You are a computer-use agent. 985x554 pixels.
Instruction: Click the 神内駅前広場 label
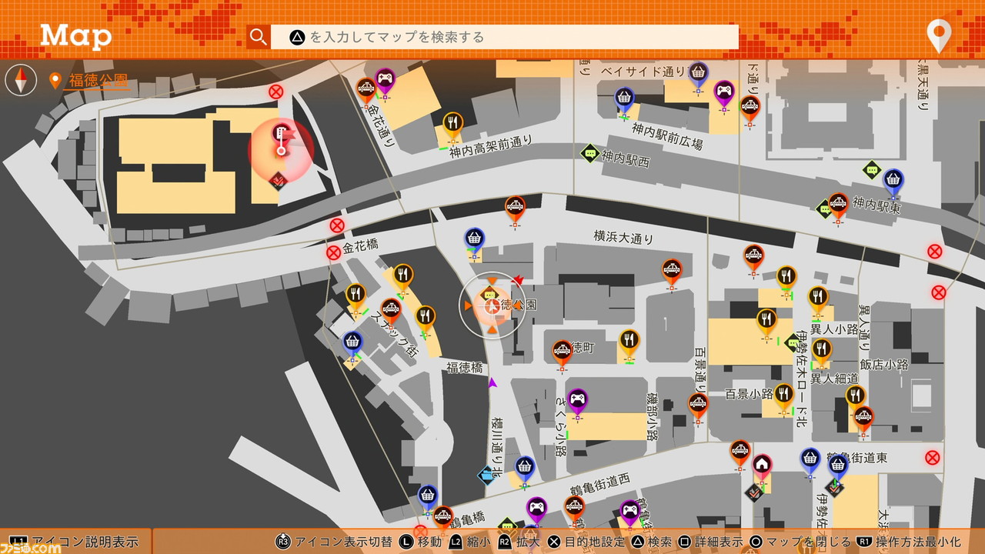[x=667, y=135]
